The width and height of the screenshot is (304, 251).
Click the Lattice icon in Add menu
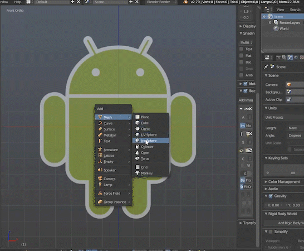[x=100, y=156]
